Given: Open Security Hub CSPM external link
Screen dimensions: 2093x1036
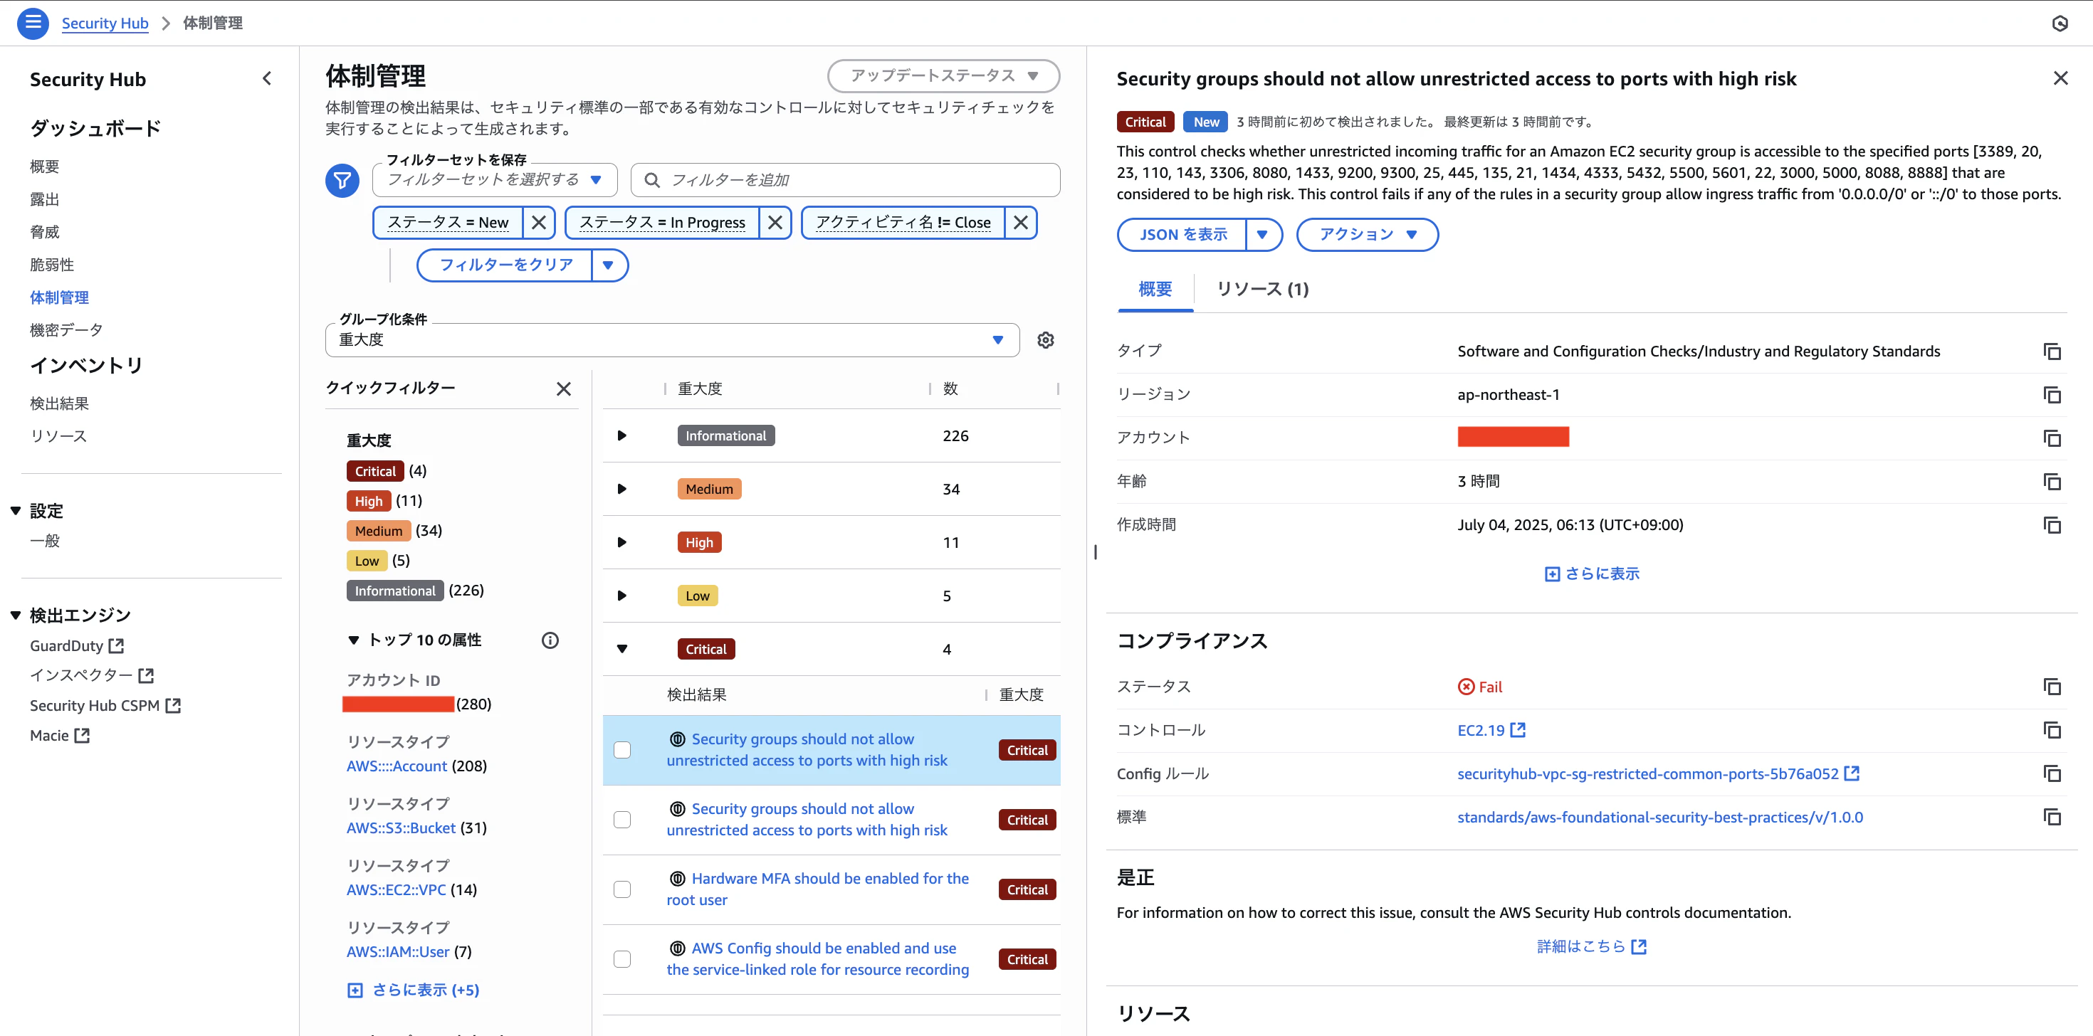Looking at the screenshot, I should point(105,706).
